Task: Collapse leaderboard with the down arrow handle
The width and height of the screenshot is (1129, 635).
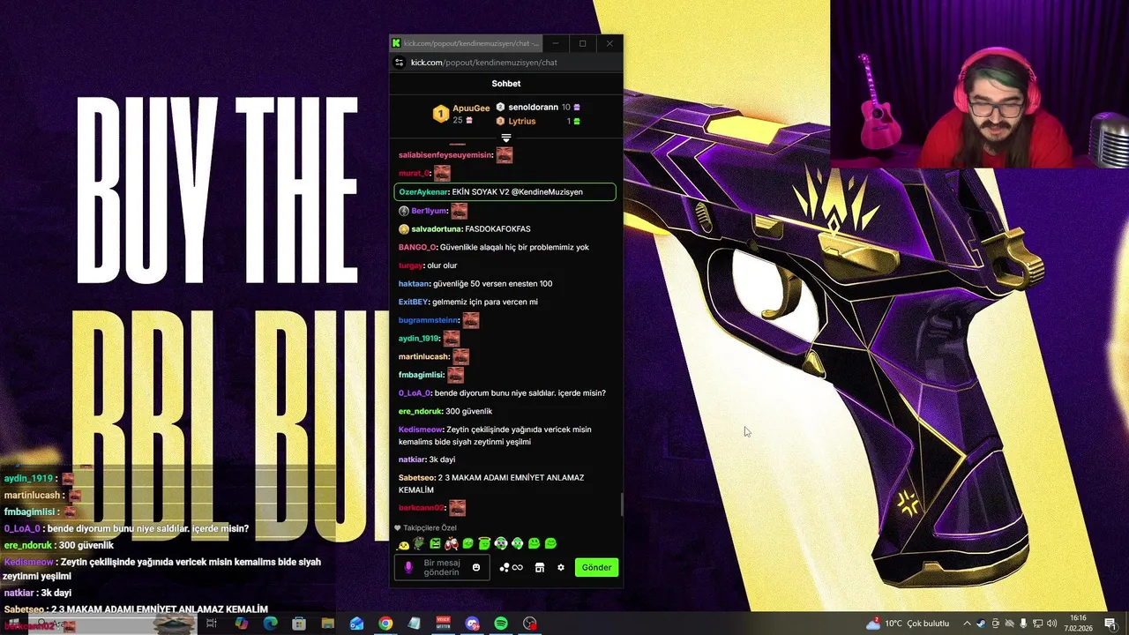Action: 506,138
